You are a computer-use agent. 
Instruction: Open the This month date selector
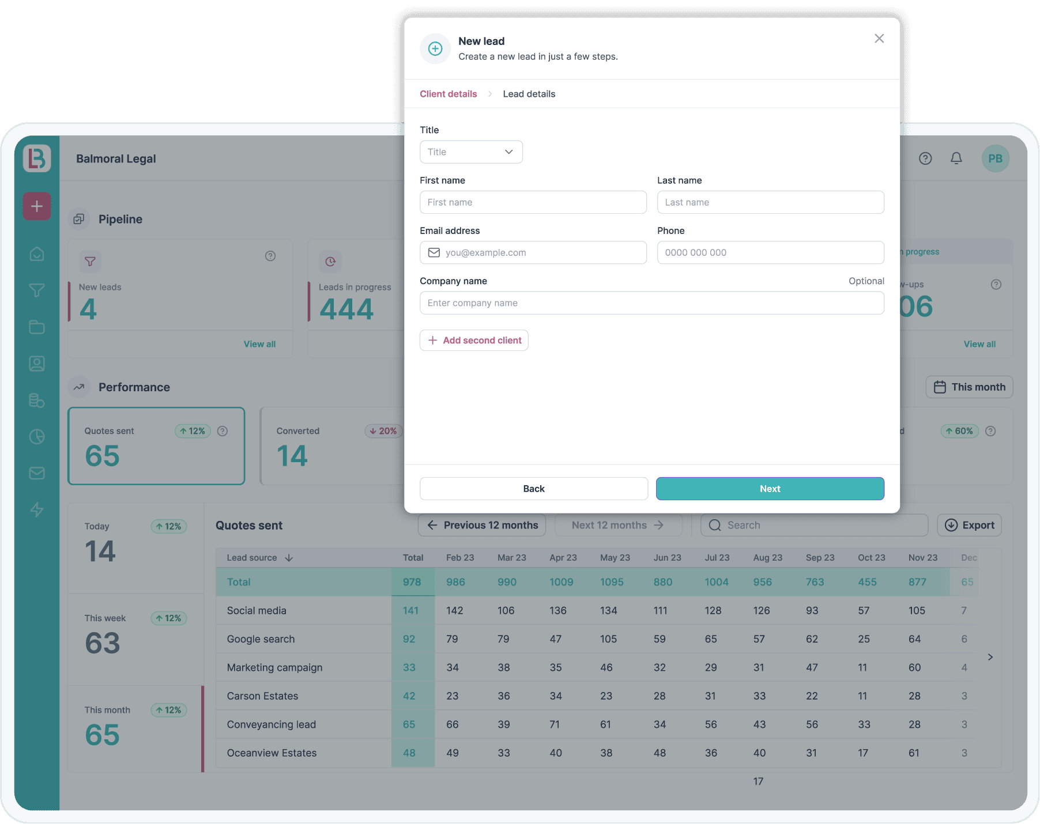pos(969,387)
